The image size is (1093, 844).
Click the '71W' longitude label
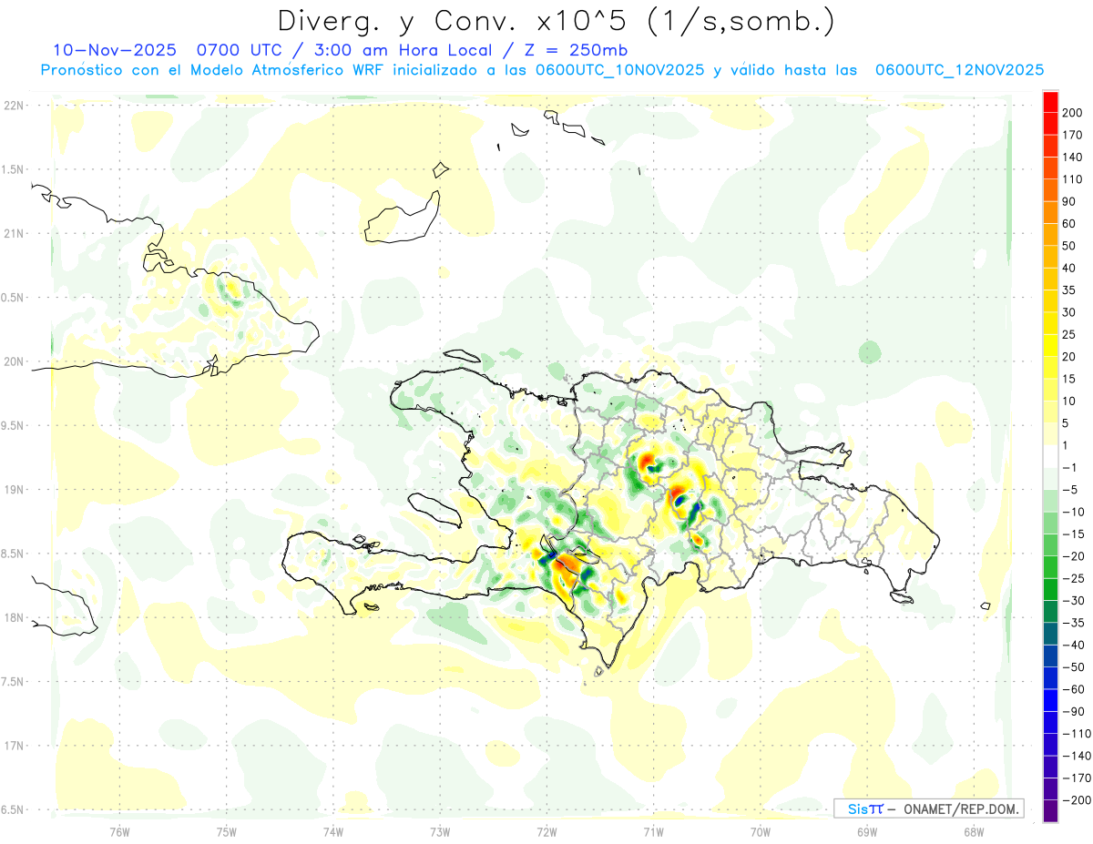click(x=653, y=831)
